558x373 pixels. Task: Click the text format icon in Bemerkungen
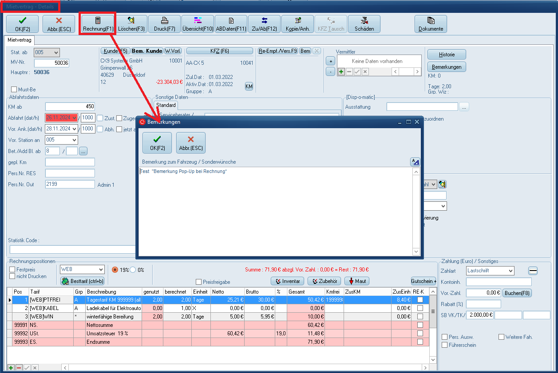click(415, 162)
